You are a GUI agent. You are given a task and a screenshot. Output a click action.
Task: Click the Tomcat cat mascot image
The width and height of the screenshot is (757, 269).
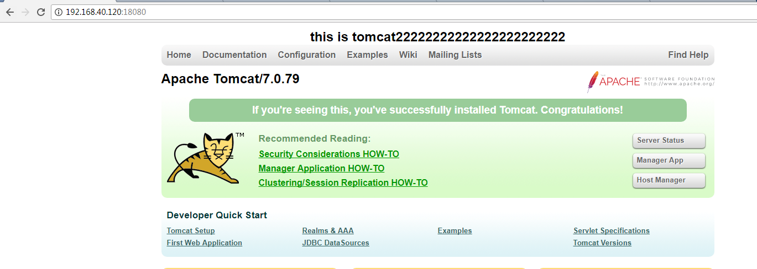(x=204, y=158)
